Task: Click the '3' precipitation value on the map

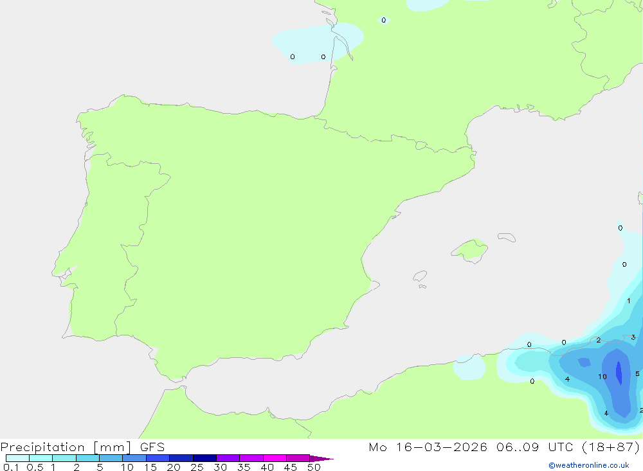Action: coord(633,337)
